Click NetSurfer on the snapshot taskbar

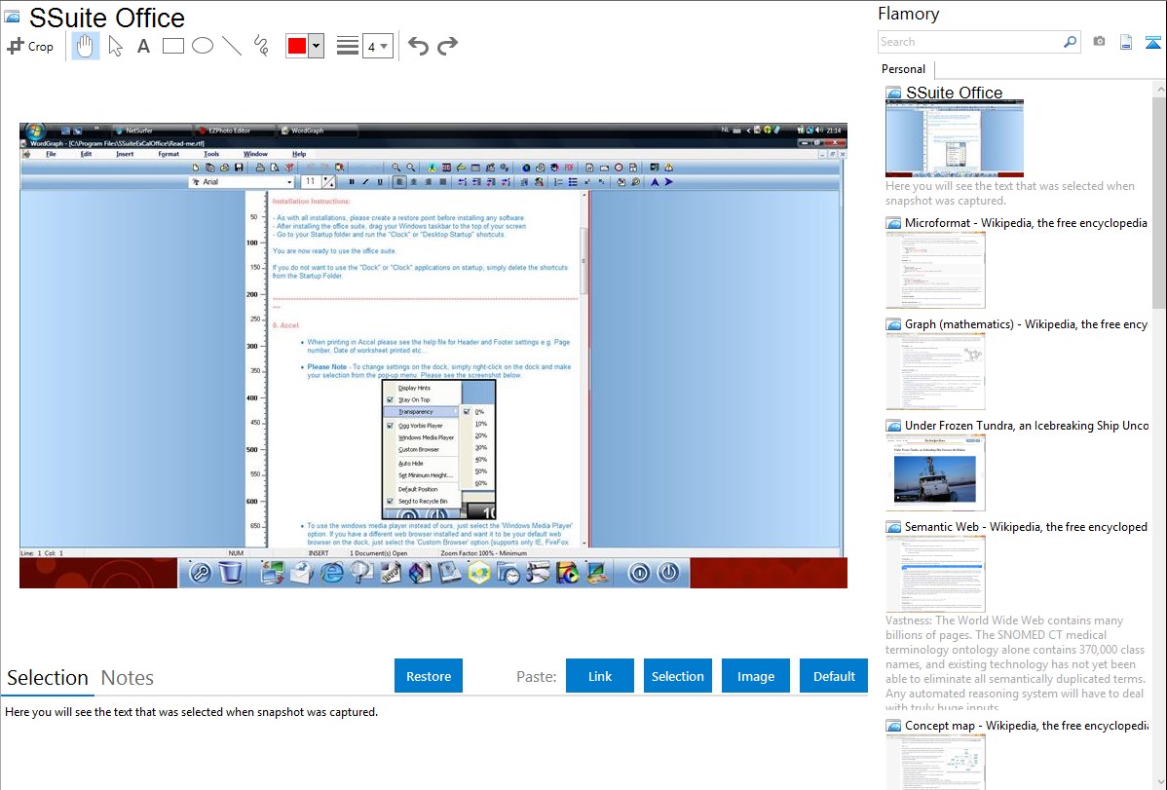[x=151, y=131]
